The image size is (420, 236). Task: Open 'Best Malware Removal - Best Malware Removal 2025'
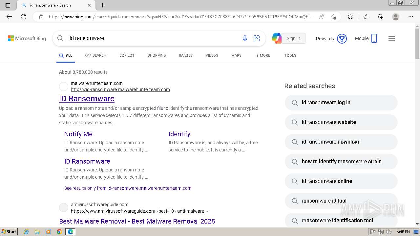pos(137,221)
